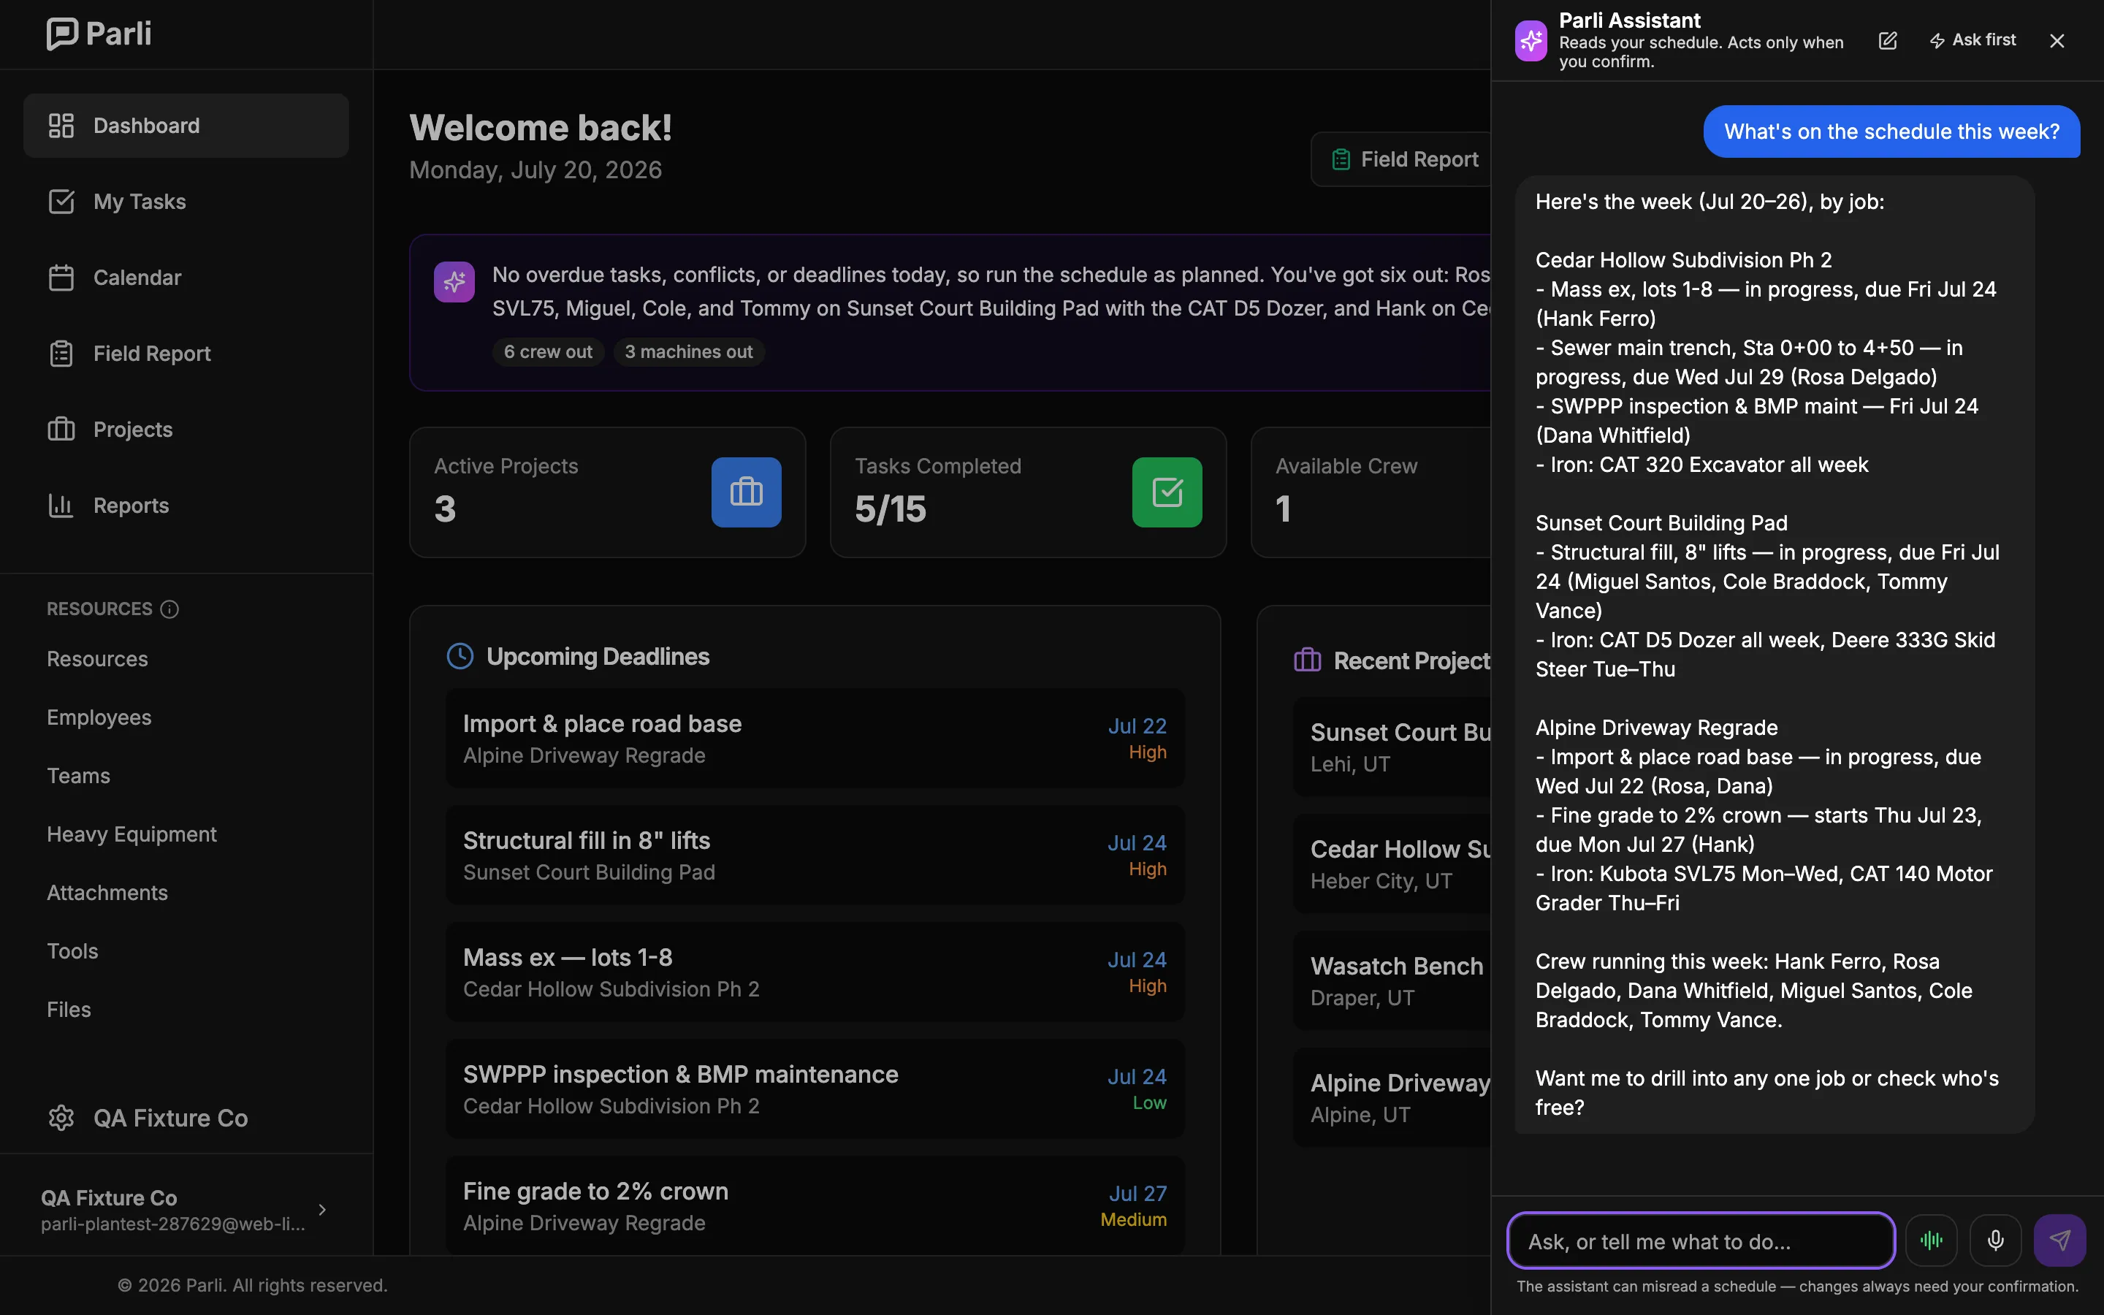Click the sidebar Field Report clipboard icon
Image resolution: width=2104 pixels, height=1315 pixels.
point(61,353)
